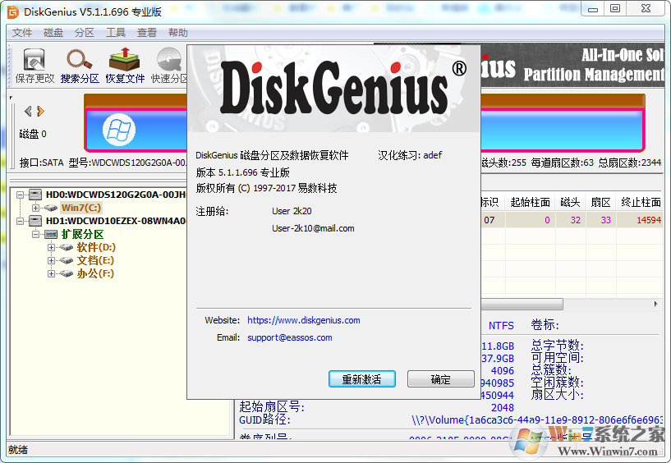Open the 工具 menu
Viewport: 671px width, 463px height.
click(x=116, y=33)
